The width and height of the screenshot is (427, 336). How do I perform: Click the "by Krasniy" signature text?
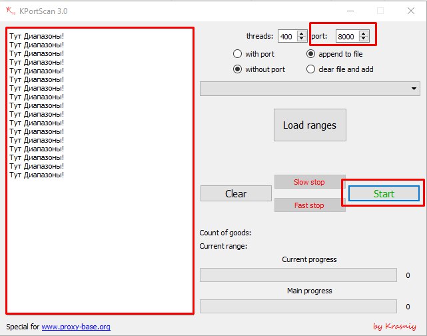pos(394,326)
